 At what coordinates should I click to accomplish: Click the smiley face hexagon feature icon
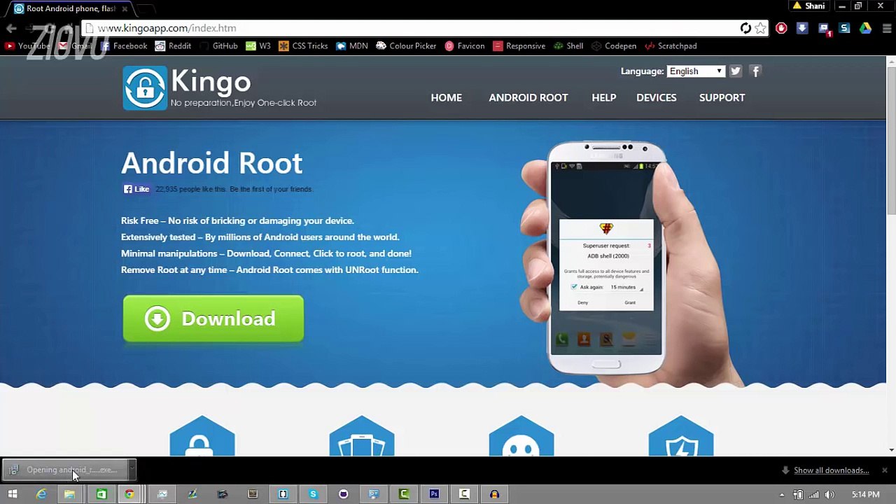(x=521, y=436)
